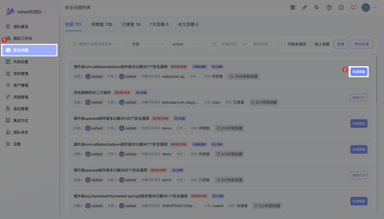Enable the 可触发漏洞 checkbox
The image size is (384, 219).
(x=283, y=44)
